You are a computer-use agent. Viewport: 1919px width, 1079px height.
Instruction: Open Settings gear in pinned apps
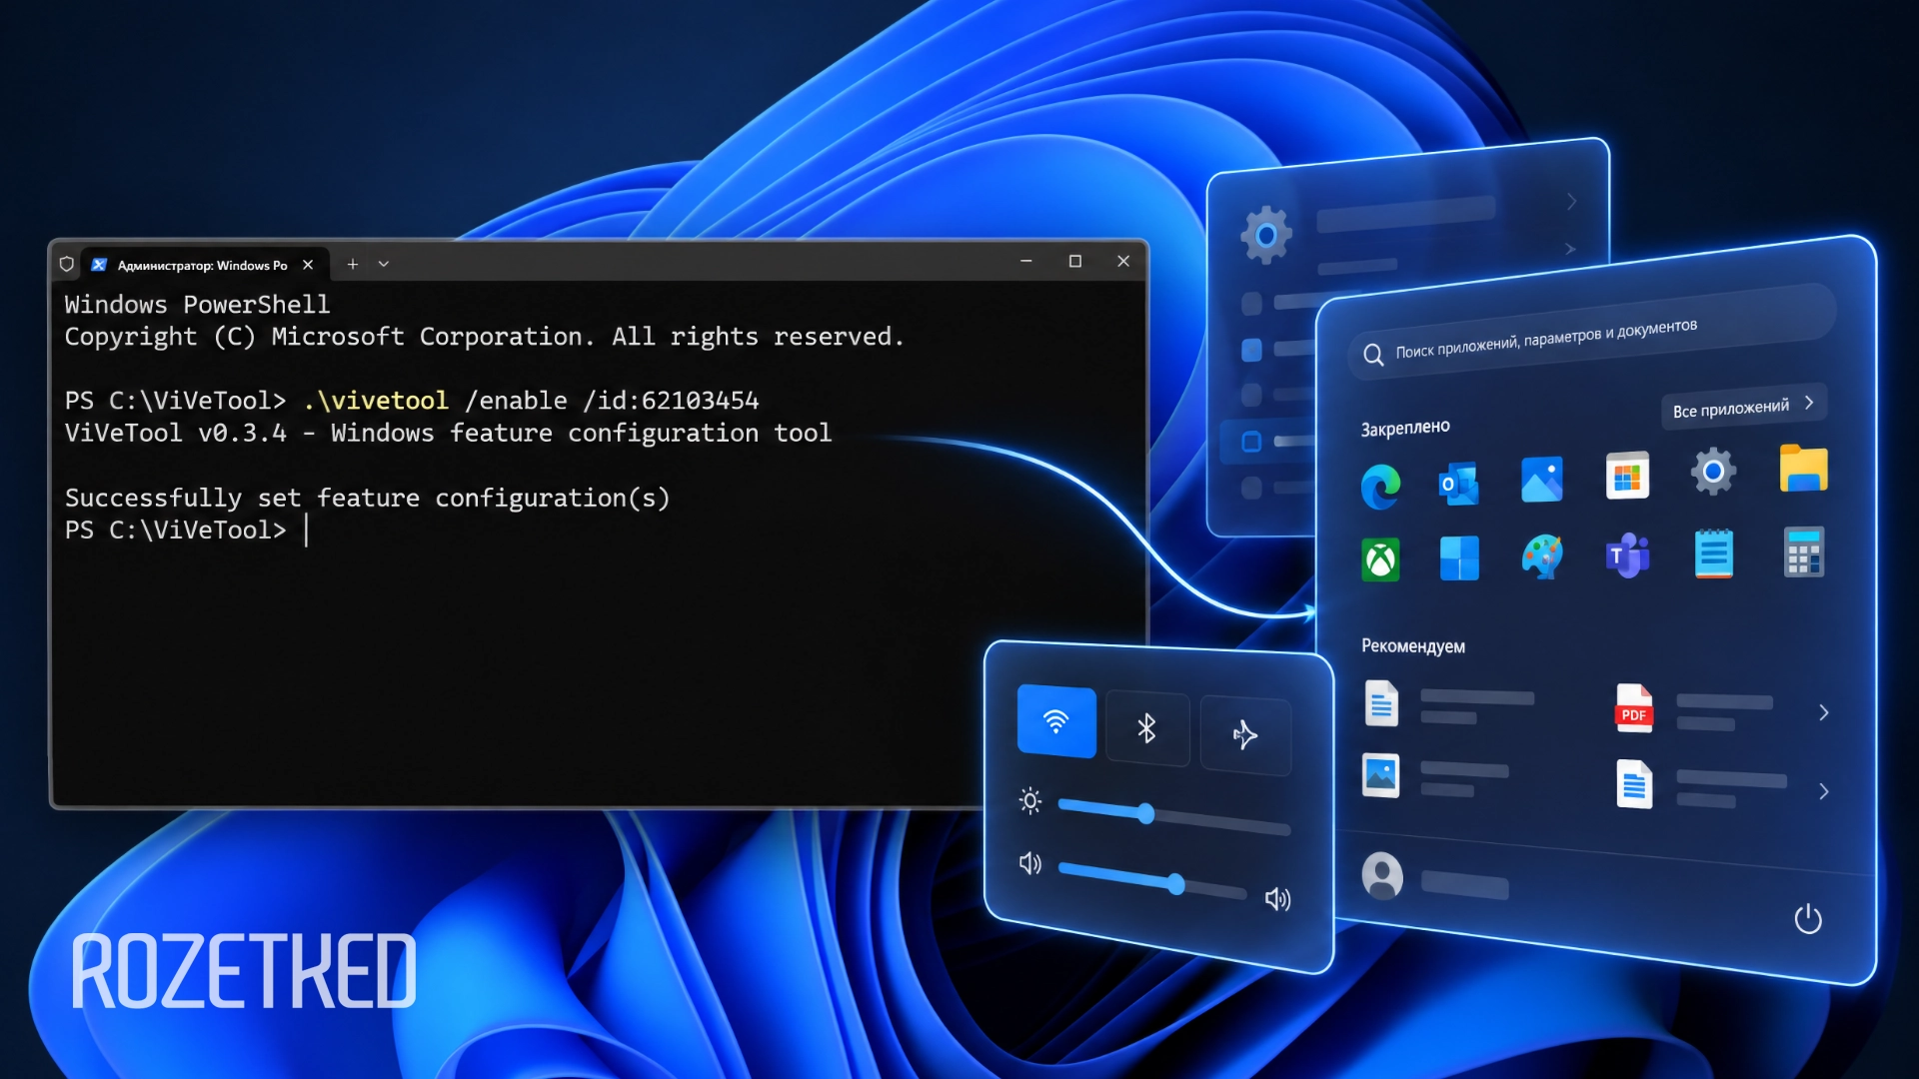1713,471
